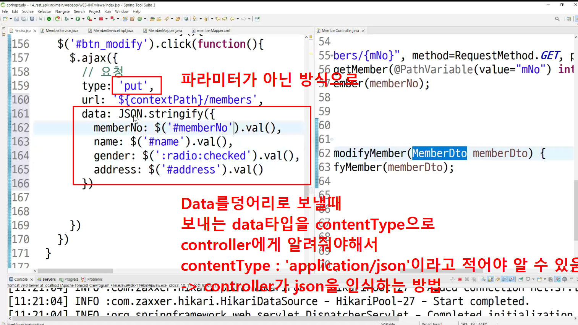Screen dimensions: 578x325
Task: Toggle Skip All Breakpoints in toolbar
Action: point(40,19)
